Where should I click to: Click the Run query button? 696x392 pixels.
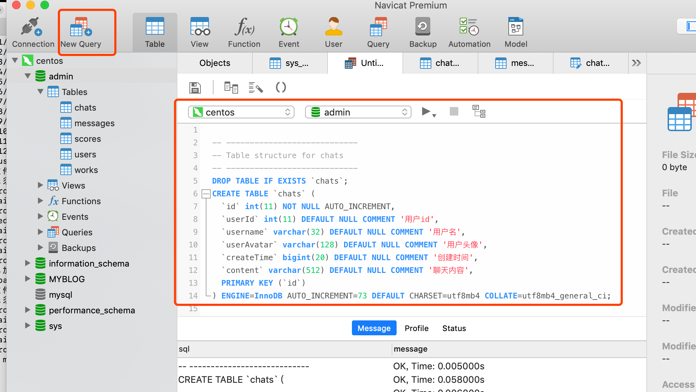pyautogui.click(x=426, y=112)
